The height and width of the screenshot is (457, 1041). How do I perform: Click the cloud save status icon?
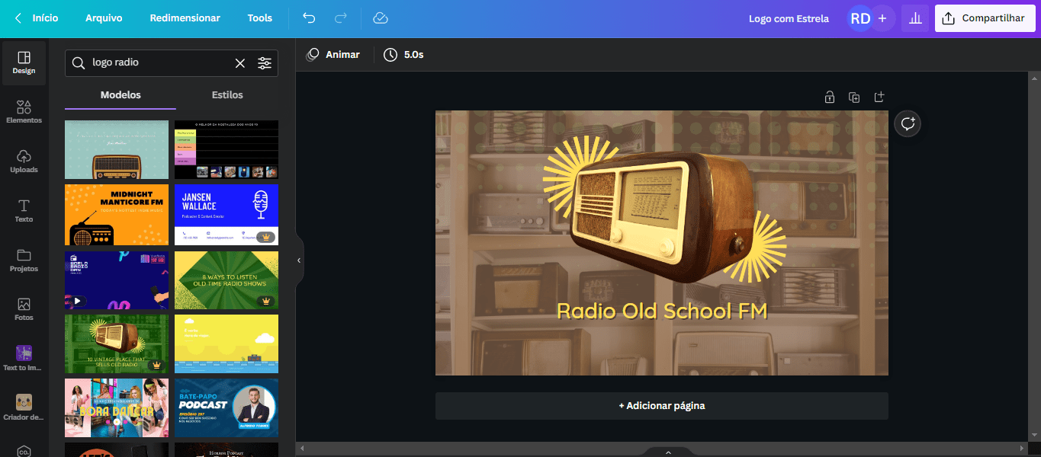(x=381, y=18)
